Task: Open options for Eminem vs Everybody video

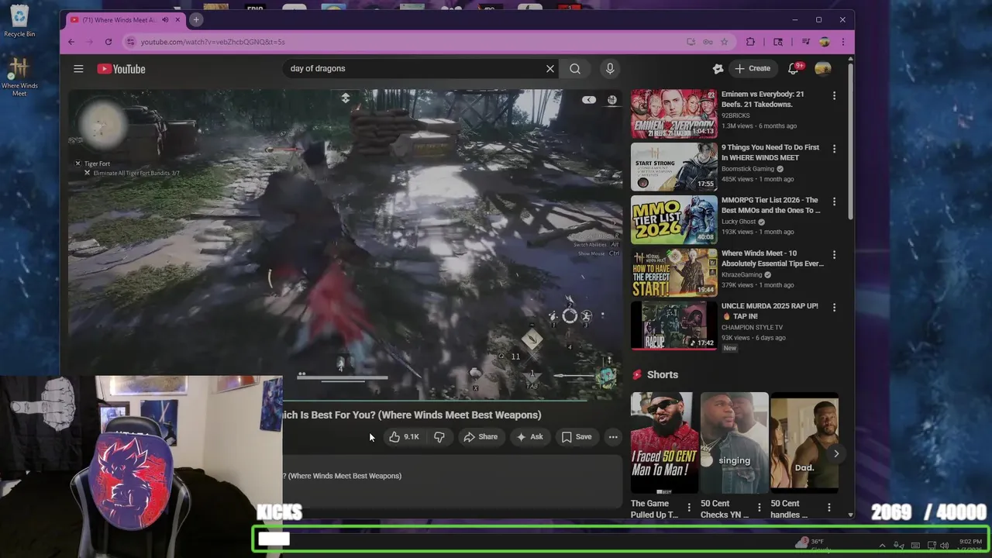Action: tap(834, 96)
